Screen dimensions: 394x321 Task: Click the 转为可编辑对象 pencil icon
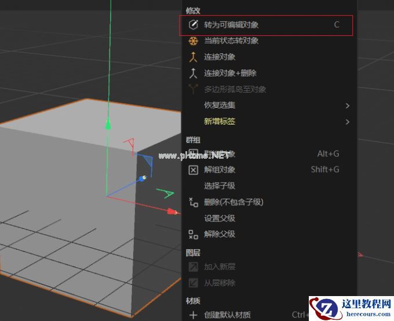pyautogui.click(x=193, y=25)
